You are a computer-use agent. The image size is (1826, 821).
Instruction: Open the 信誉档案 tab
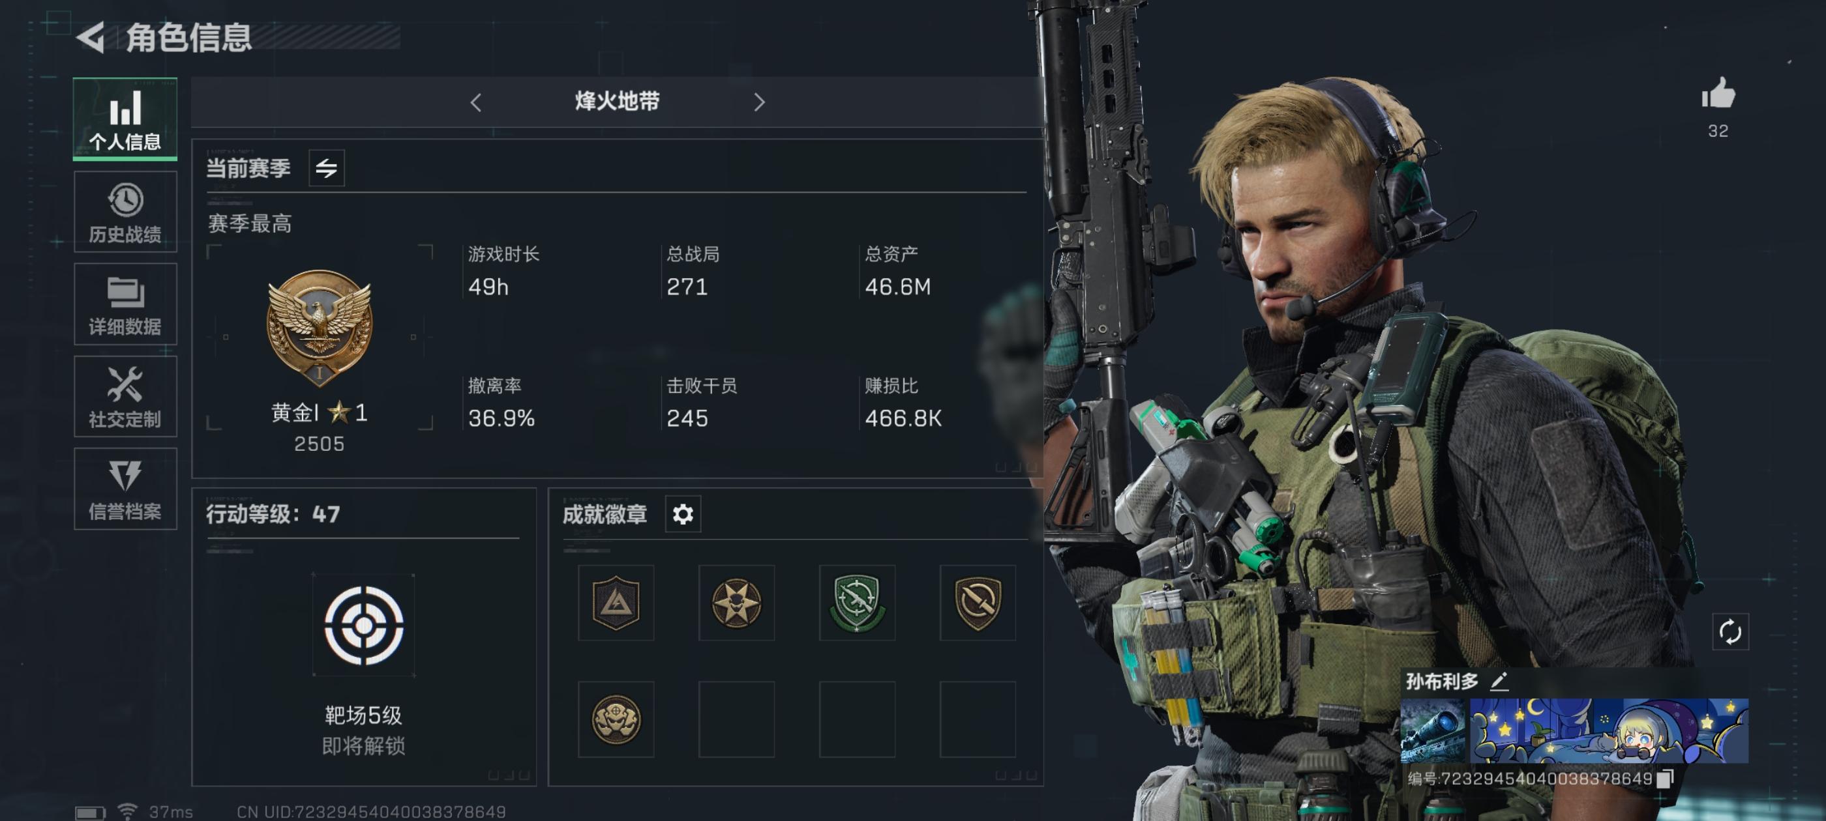125,489
